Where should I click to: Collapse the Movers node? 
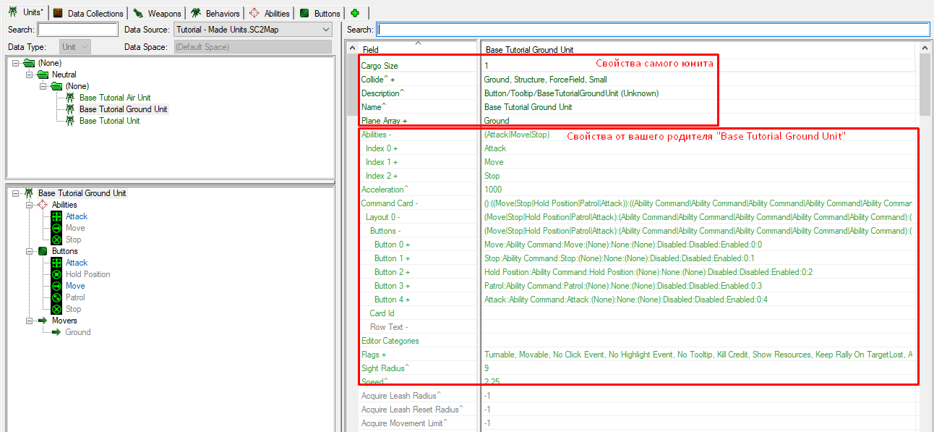tap(30, 321)
